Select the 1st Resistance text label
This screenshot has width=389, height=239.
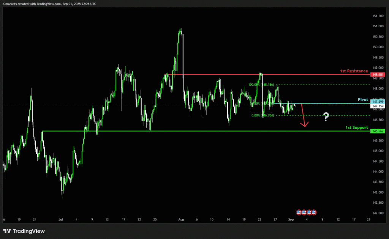(x=354, y=71)
